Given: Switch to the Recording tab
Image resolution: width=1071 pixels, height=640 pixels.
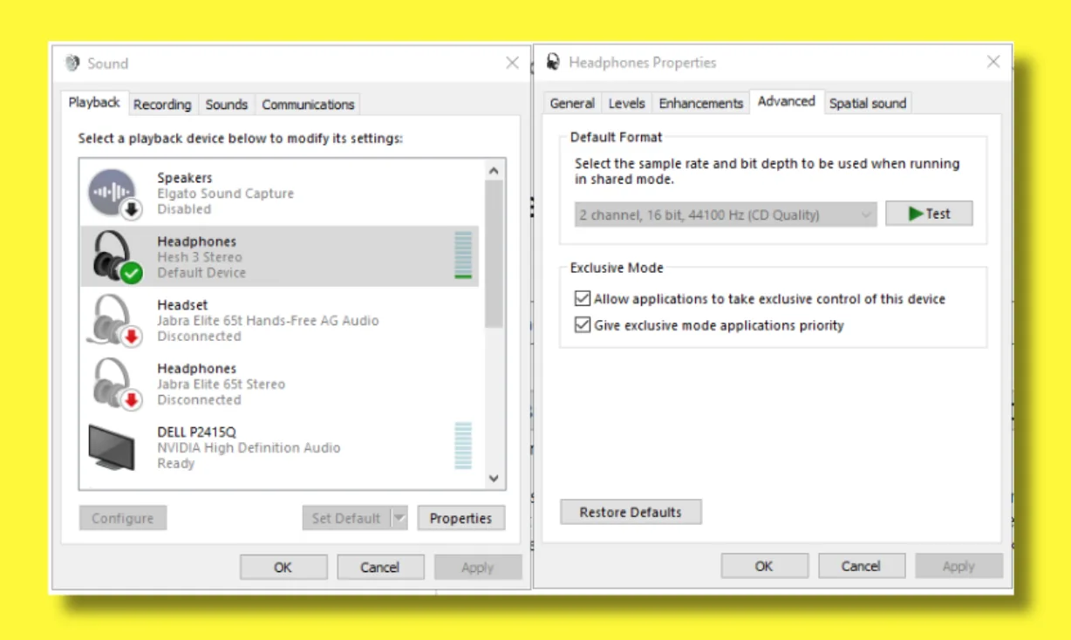Looking at the screenshot, I should pyautogui.click(x=162, y=104).
